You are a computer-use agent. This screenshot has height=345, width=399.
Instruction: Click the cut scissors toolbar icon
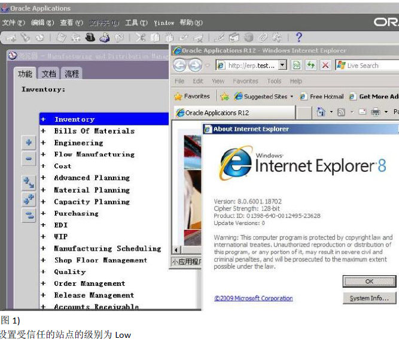(x=140, y=38)
